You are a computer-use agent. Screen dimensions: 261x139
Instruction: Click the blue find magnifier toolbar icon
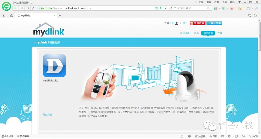coord(256,8)
